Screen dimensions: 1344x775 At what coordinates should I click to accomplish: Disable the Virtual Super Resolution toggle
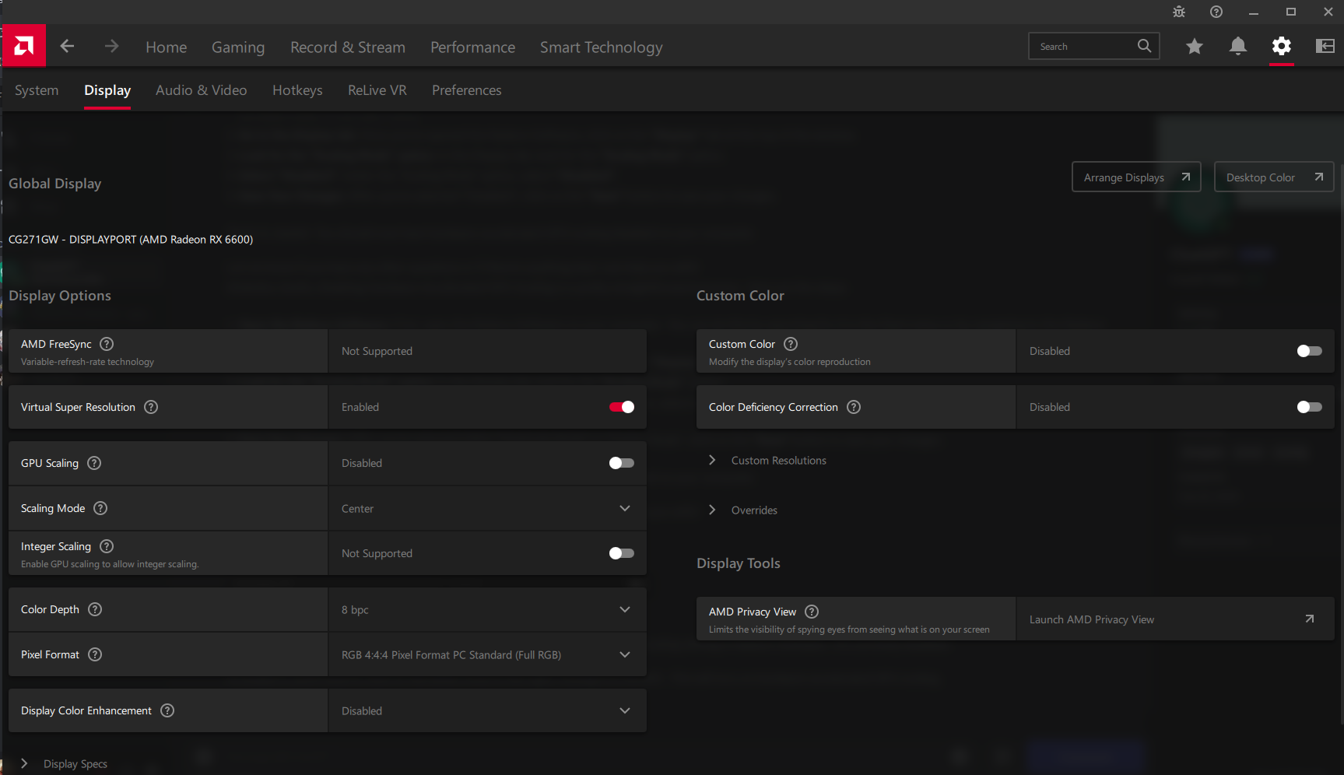click(x=621, y=407)
